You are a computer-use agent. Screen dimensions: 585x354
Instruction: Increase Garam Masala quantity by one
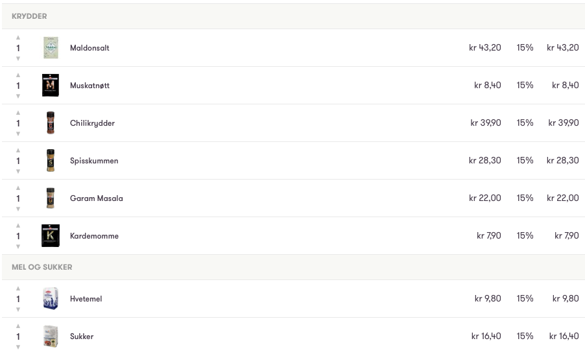[18, 188]
